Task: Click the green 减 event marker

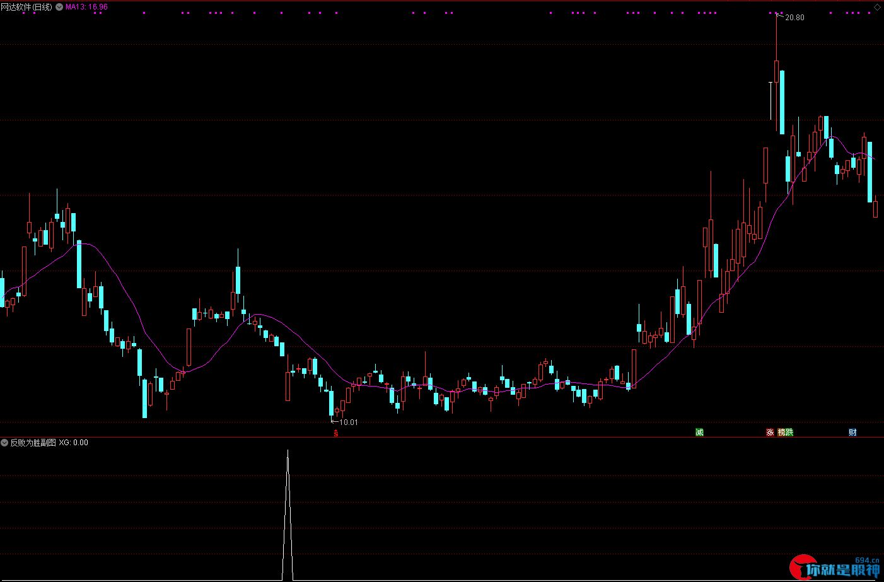Action: tap(699, 432)
